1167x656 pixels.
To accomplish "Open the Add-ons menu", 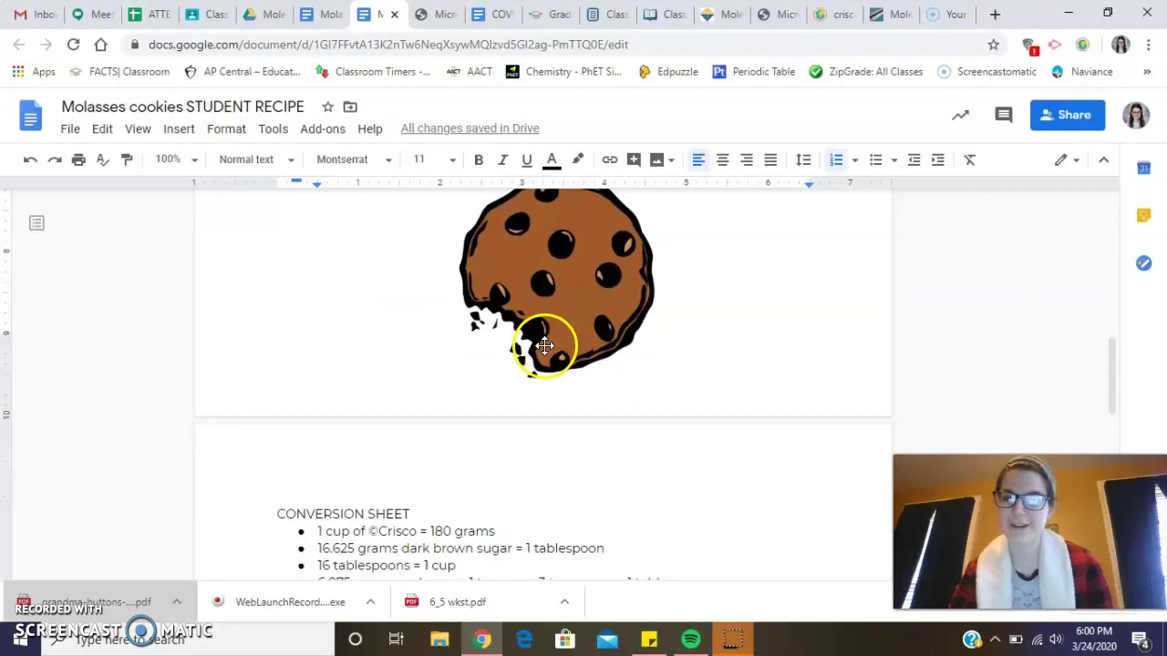I will [x=323, y=128].
